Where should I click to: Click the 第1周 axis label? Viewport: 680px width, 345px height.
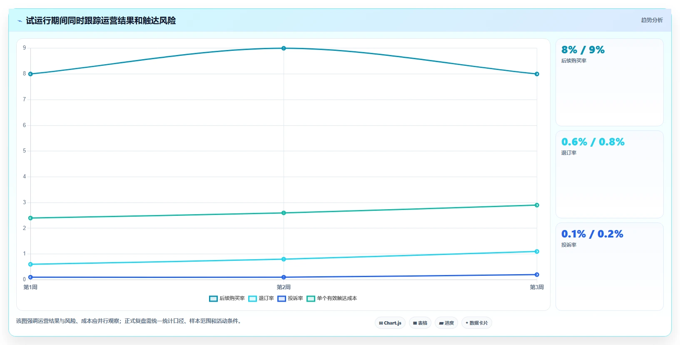coord(30,287)
